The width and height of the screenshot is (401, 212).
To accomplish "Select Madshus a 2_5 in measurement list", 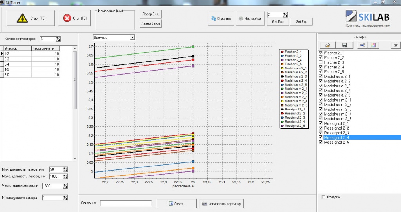I will pyautogui.click(x=337, y=95).
